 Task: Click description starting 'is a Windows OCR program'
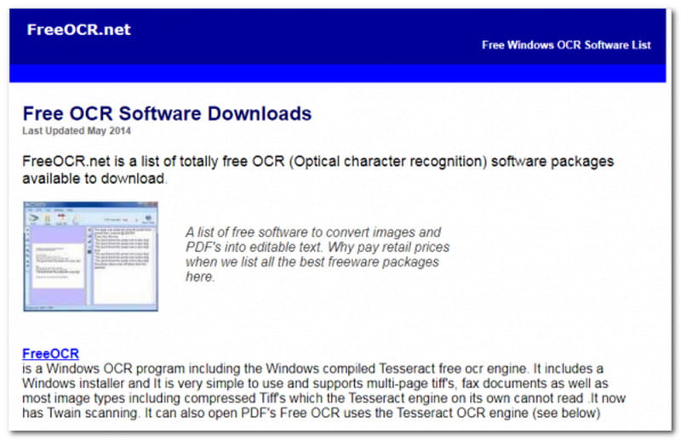(323, 391)
